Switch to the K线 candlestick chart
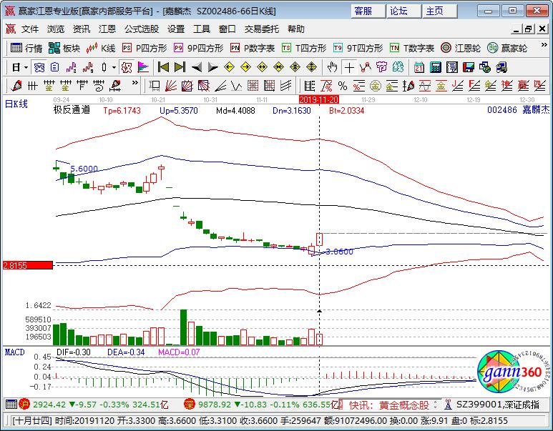Screen dimensions: 553x431 click(101, 48)
